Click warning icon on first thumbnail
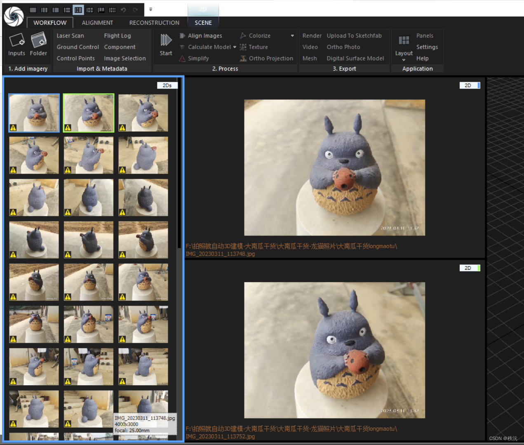The image size is (524, 445). (x=13, y=128)
